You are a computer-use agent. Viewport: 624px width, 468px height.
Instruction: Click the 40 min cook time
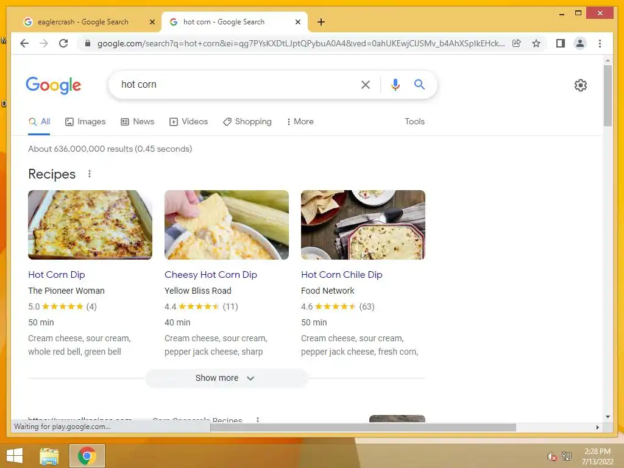point(177,322)
